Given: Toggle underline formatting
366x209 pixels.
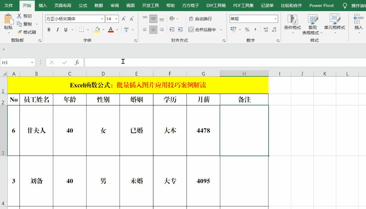Looking at the screenshot, I should [x=65, y=30].
